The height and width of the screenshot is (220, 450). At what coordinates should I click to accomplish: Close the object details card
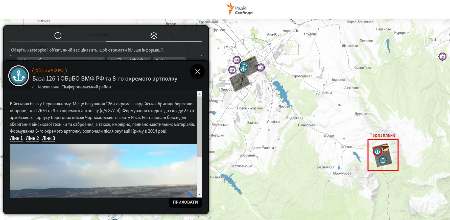click(198, 71)
